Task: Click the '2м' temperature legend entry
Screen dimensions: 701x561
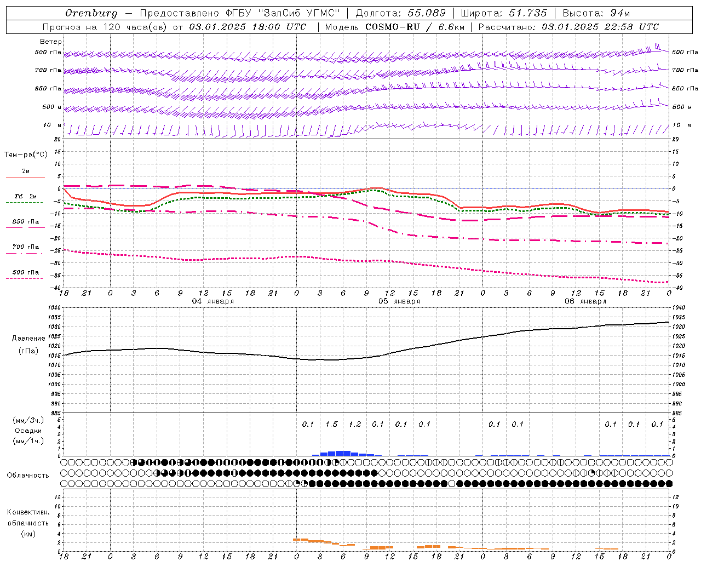Action: (x=26, y=171)
